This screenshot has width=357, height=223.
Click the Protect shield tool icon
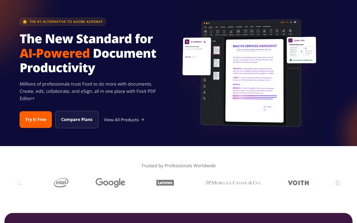290,31
